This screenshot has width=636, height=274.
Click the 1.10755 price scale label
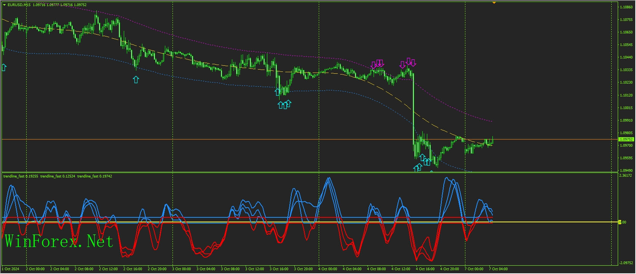[626, 20]
